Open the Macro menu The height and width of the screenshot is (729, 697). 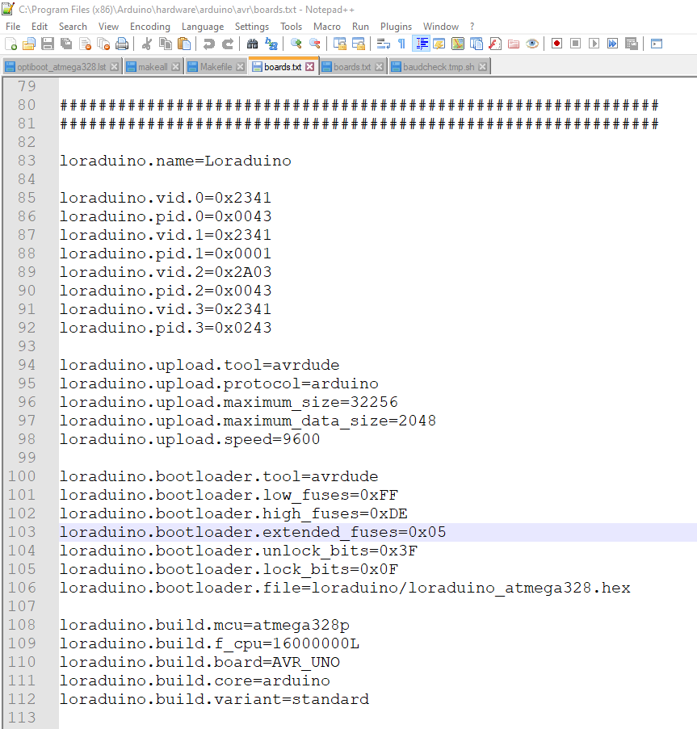(327, 27)
